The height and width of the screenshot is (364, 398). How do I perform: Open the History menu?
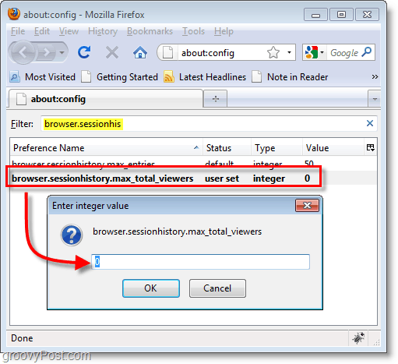pyautogui.click(x=103, y=31)
